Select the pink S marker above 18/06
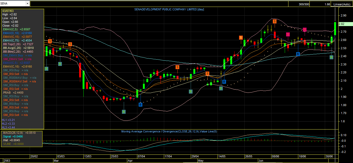The height and width of the screenshot is (163, 353). 305,30
